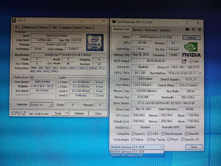Click the Memory Size value 8192 MB
The width and height of the screenshot is (221, 166).
143,97
